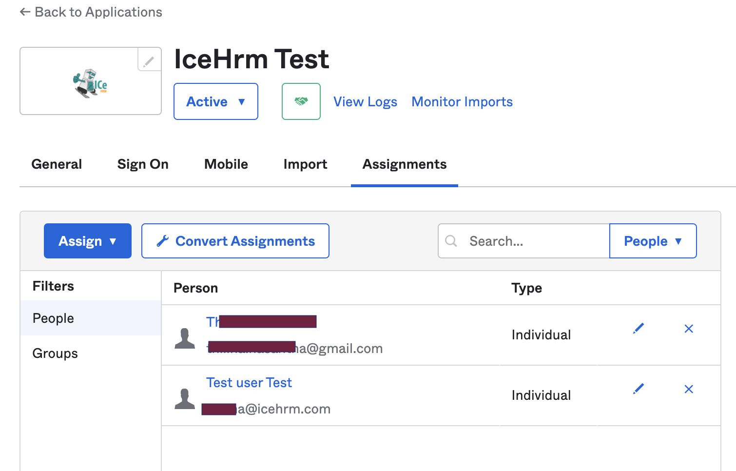Remove the first person's assignment with the X
Image resolution: width=736 pixels, height=471 pixels.
coord(689,329)
